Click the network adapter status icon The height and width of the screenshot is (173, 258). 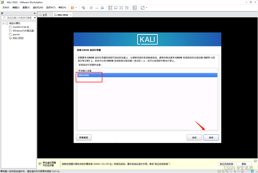point(227,171)
